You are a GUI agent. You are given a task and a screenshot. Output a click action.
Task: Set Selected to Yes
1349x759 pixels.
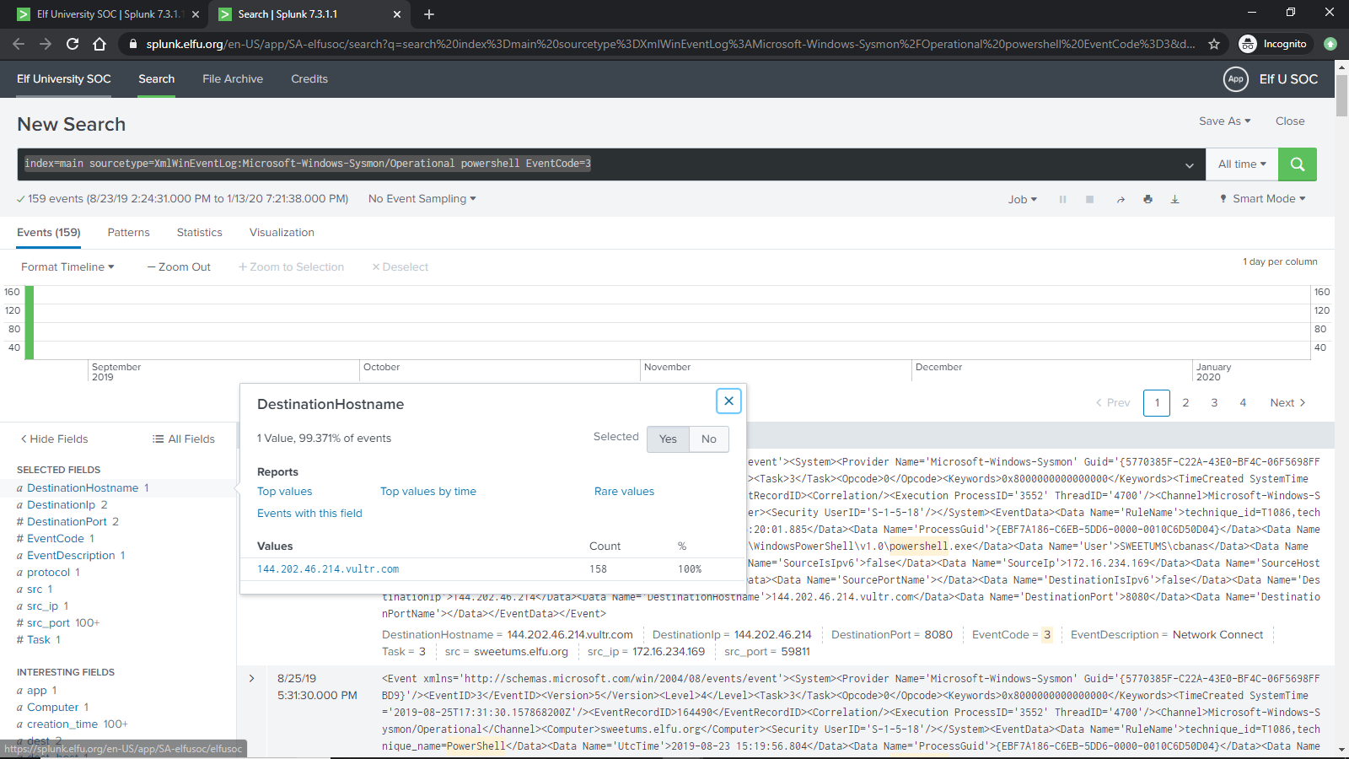pyautogui.click(x=668, y=439)
